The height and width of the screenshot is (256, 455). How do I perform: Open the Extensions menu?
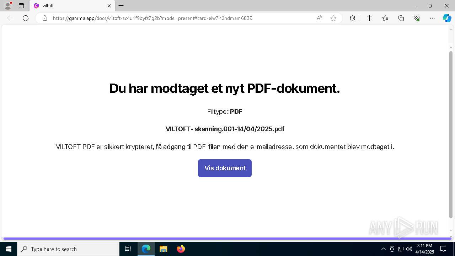352,18
